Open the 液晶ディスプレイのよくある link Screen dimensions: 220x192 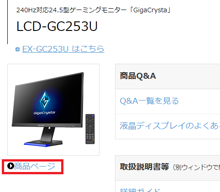click(x=170, y=126)
